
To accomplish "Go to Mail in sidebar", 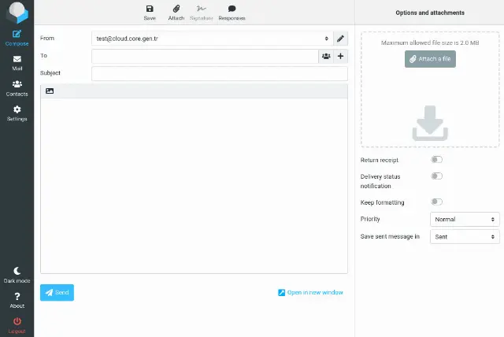I will 17,63.
